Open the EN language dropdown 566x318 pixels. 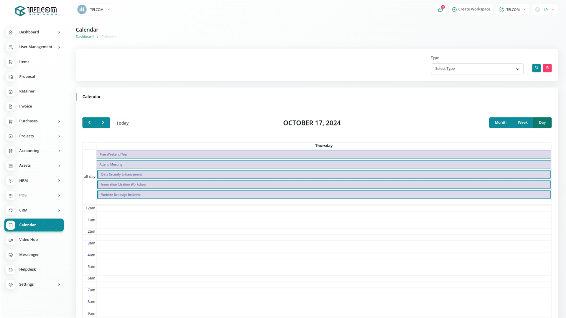pos(545,9)
